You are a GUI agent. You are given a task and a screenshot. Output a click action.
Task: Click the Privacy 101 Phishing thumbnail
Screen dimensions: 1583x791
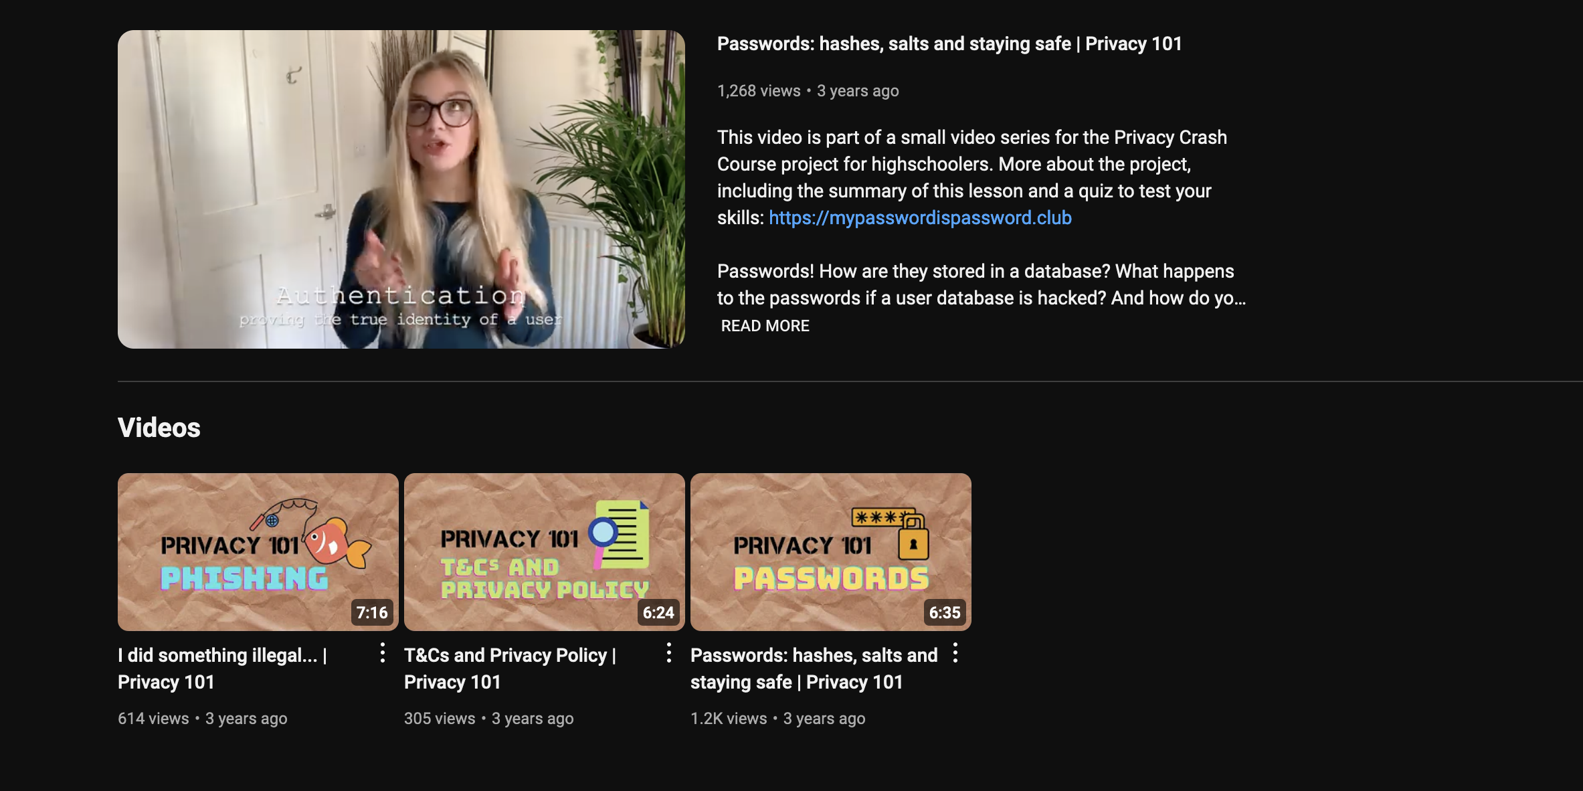tap(258, 552)
